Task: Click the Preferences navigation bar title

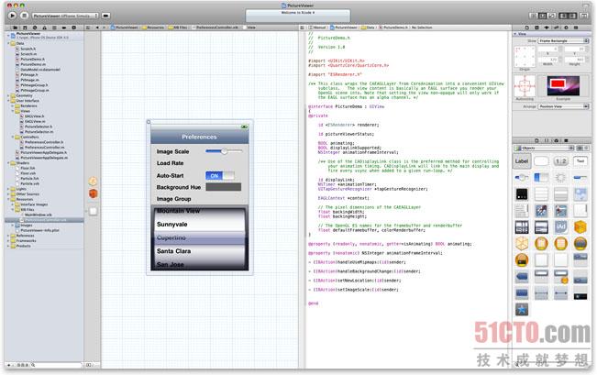Action: (x=199, y=137)
